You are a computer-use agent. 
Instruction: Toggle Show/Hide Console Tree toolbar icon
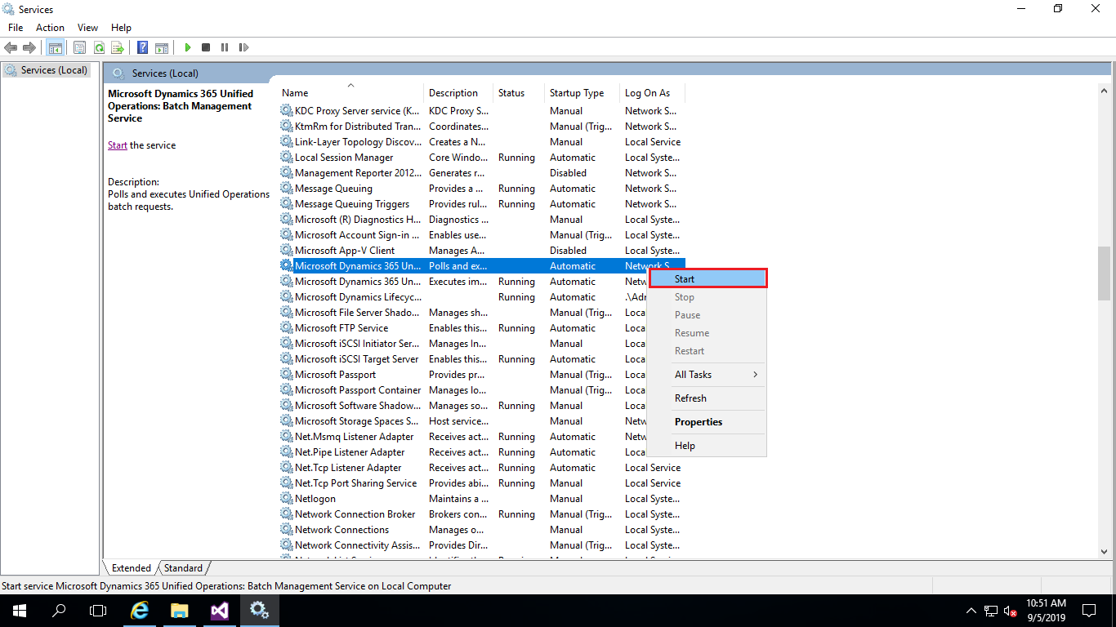click(56, 47)
